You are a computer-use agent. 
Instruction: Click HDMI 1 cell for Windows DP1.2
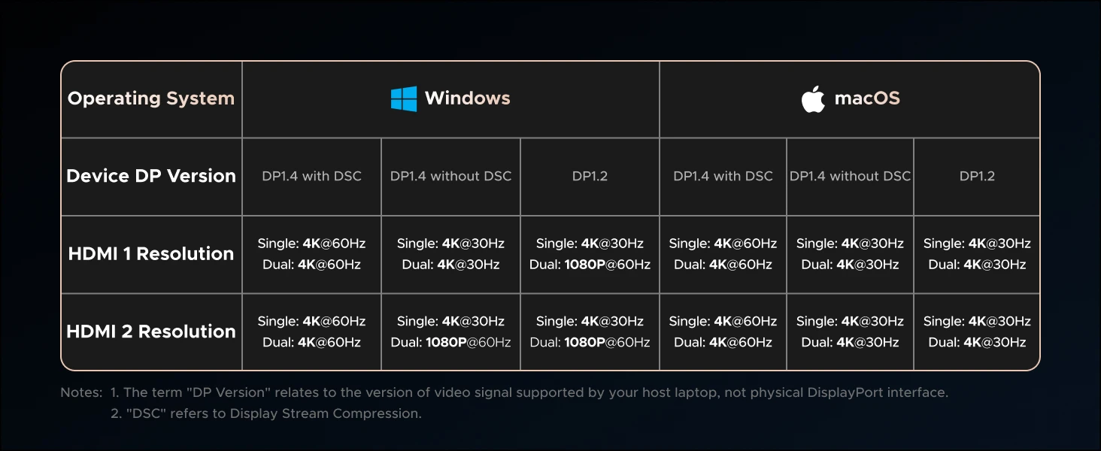tap(590, 254)
